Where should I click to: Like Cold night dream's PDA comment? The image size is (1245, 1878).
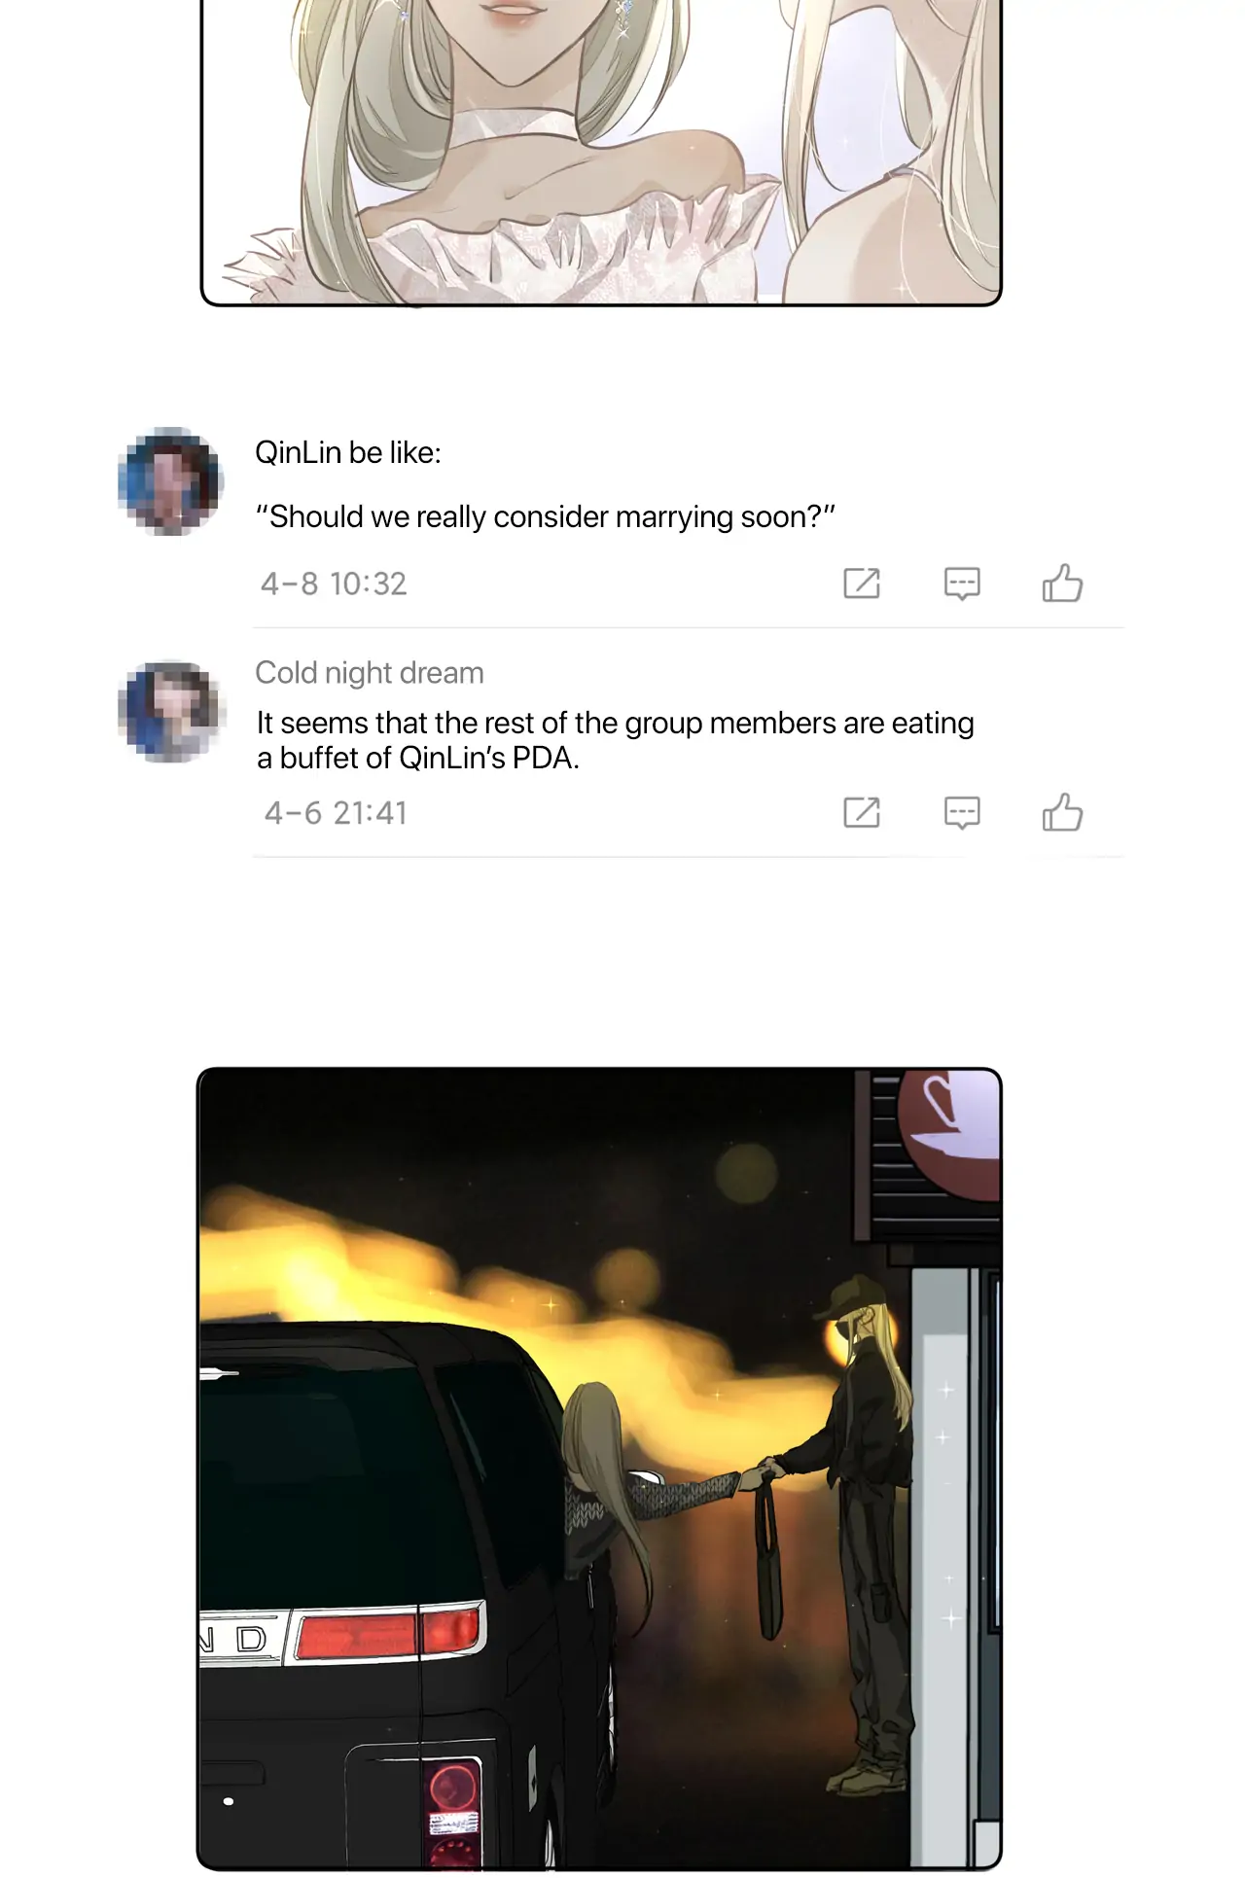[x=1062, y=811]
